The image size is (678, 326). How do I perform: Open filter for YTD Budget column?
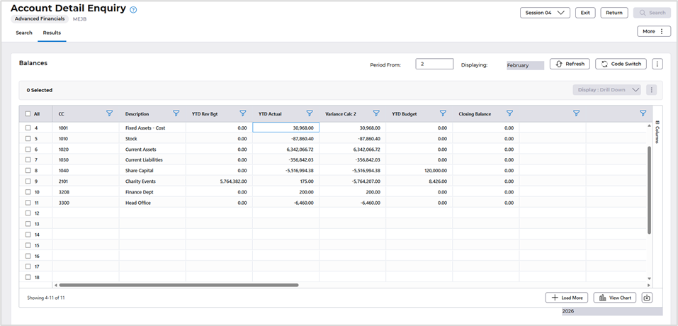pos(443,113)
